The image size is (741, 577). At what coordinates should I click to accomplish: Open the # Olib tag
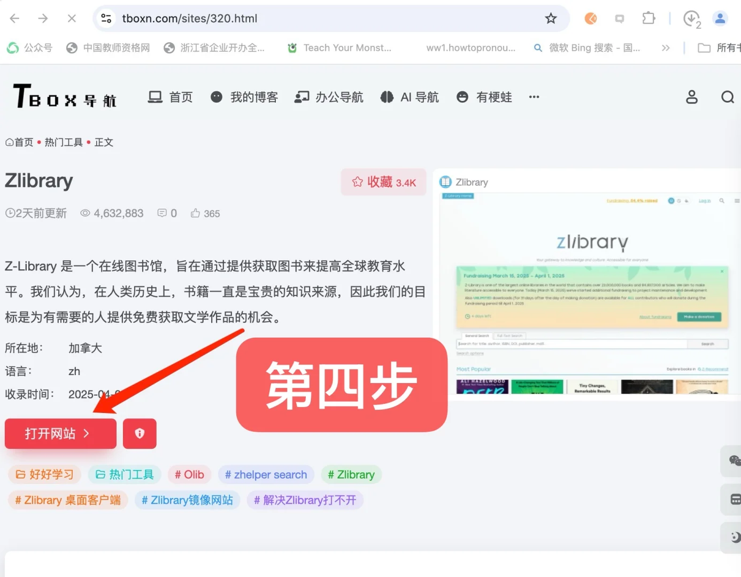click(189, 474)
